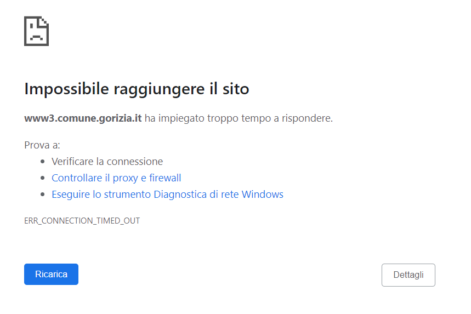Screen dimensions: 471x314
Task: Click the sad page error icon
Action: [37, 31]
